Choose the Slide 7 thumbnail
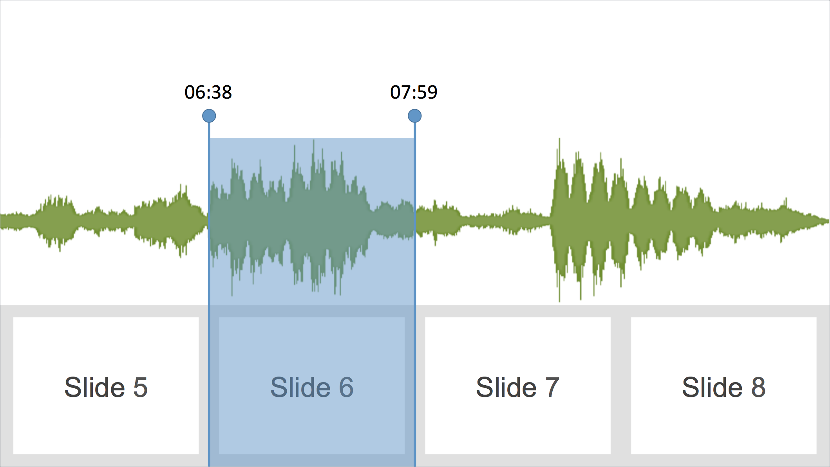The height and width of the screenshot is (467, 830). 518,386
